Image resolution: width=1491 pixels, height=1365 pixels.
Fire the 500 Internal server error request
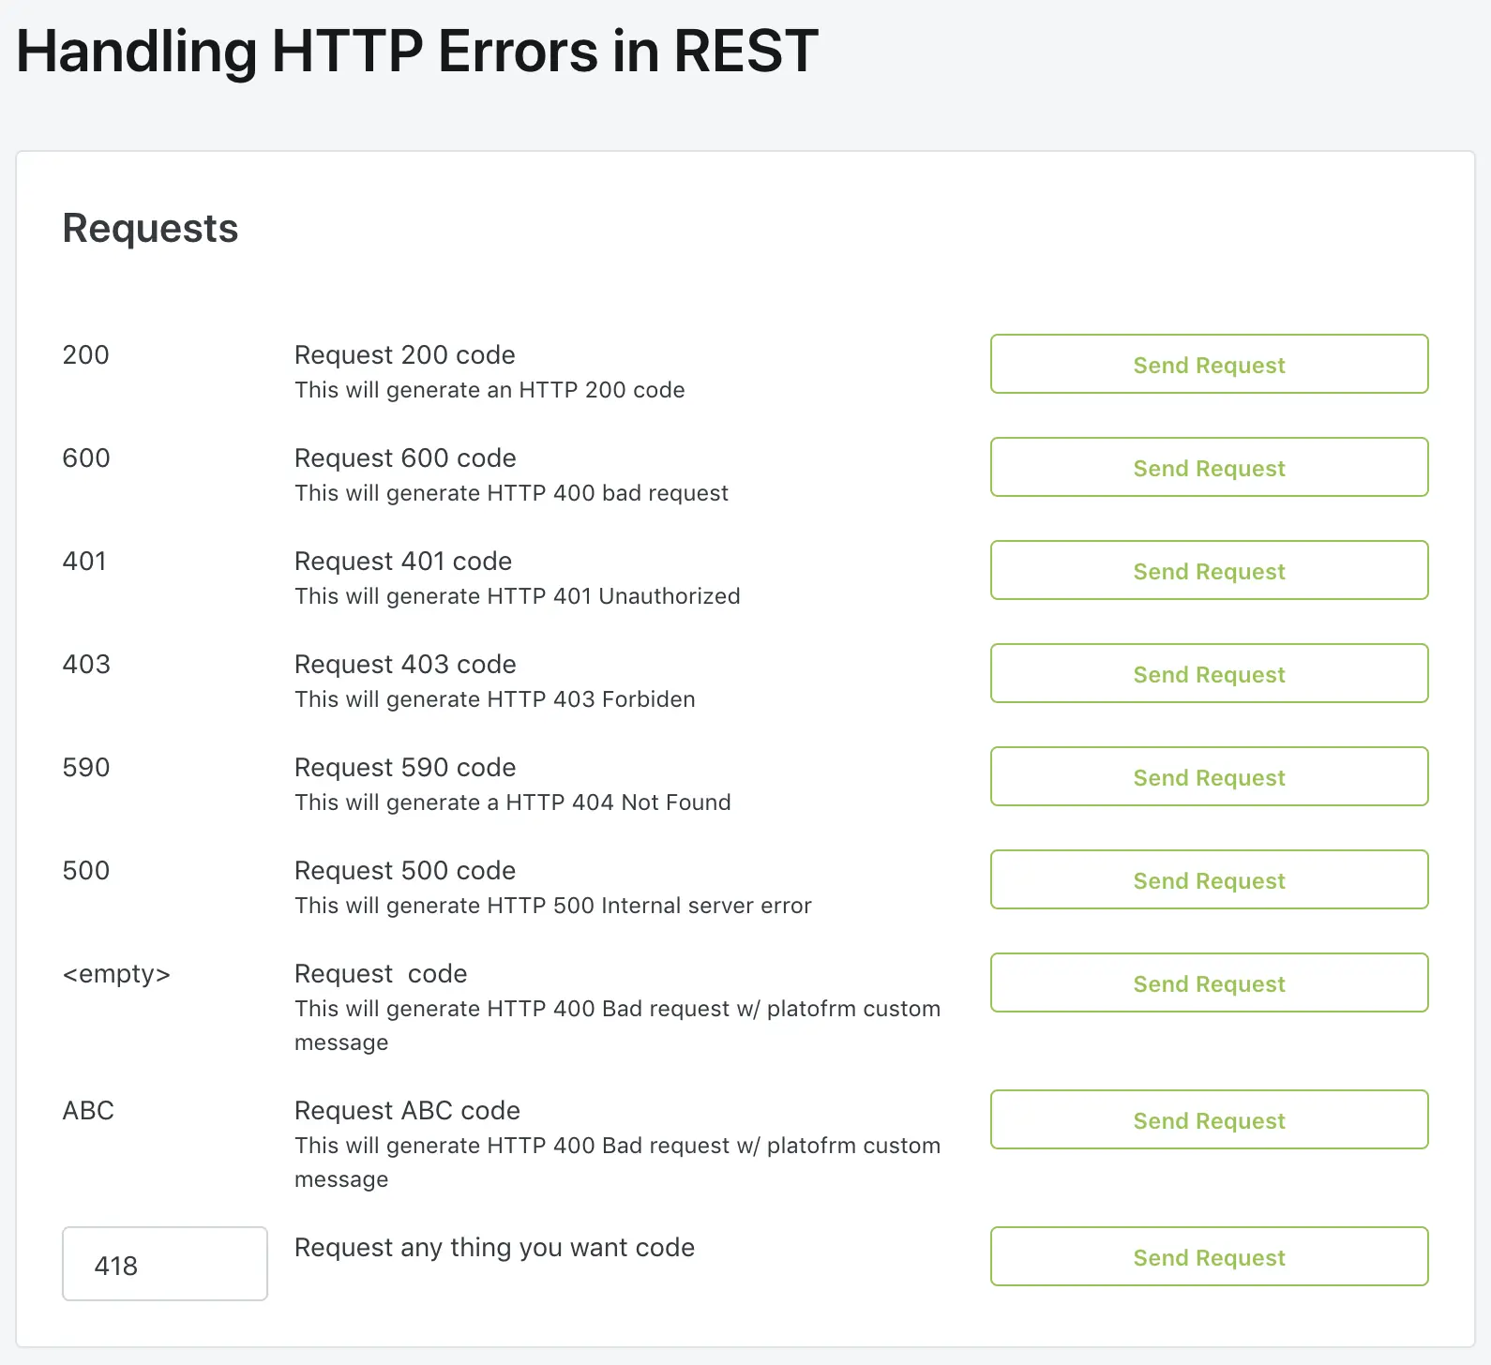(x=1209, y=880)
